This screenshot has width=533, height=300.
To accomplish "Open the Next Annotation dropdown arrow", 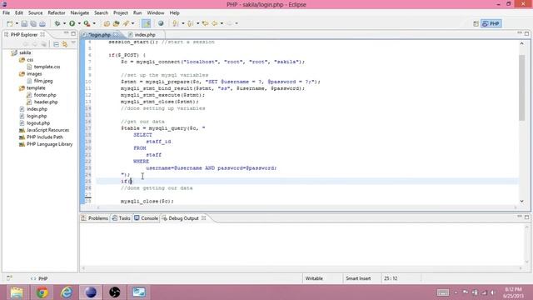I will coord(183,23).
